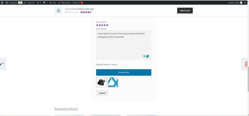Image resolution: width=249 pixels, height=116 pixels.
Task: Click the crossed-out $ 20.00 price
Action: (x=68, y=12)
